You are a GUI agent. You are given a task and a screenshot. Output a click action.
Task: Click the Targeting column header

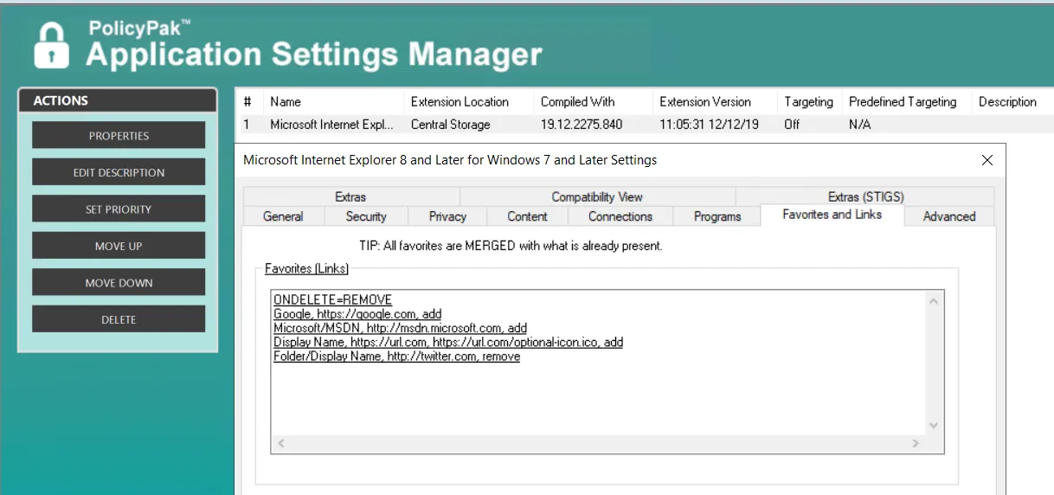click(x=809, y=102)
